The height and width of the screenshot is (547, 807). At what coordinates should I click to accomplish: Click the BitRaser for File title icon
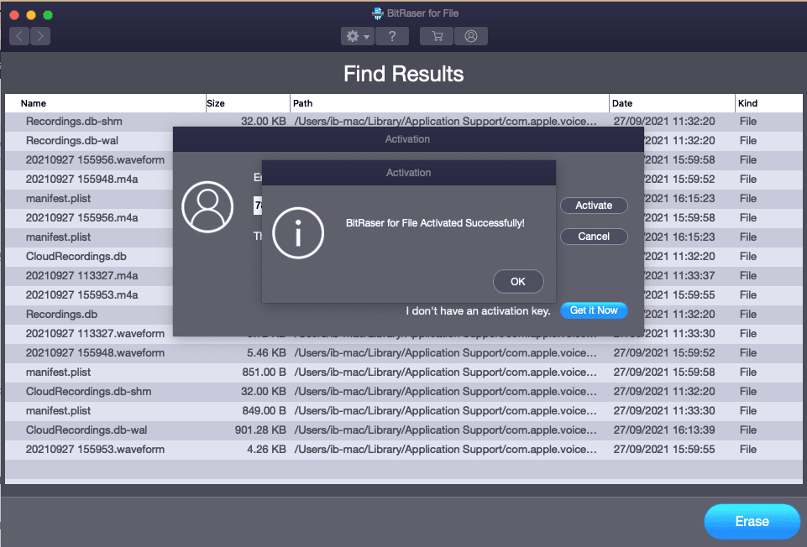coord(378,13)
